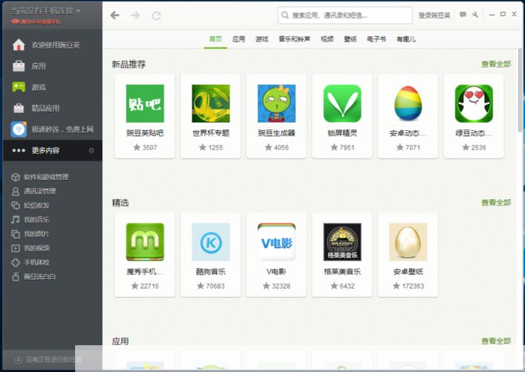Viewport: 525px width, 372px height.
Task: Click the 172363 rating under 安卓壁纸
Action: tap(408, 286)
